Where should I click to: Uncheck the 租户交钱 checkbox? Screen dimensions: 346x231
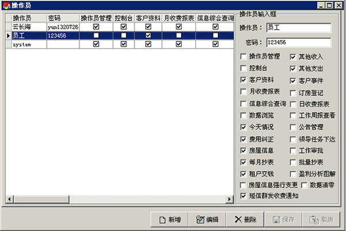tap(243, 174)
